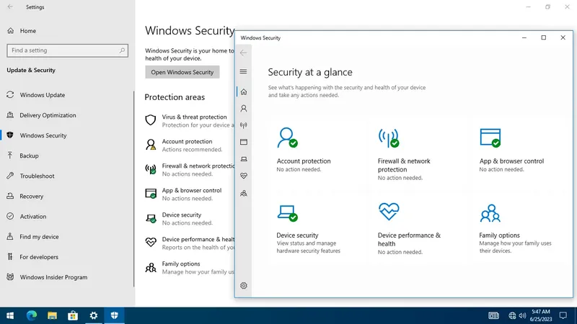Open volume control in system tray
Viewport: 577px width, 324px height.
522,315
